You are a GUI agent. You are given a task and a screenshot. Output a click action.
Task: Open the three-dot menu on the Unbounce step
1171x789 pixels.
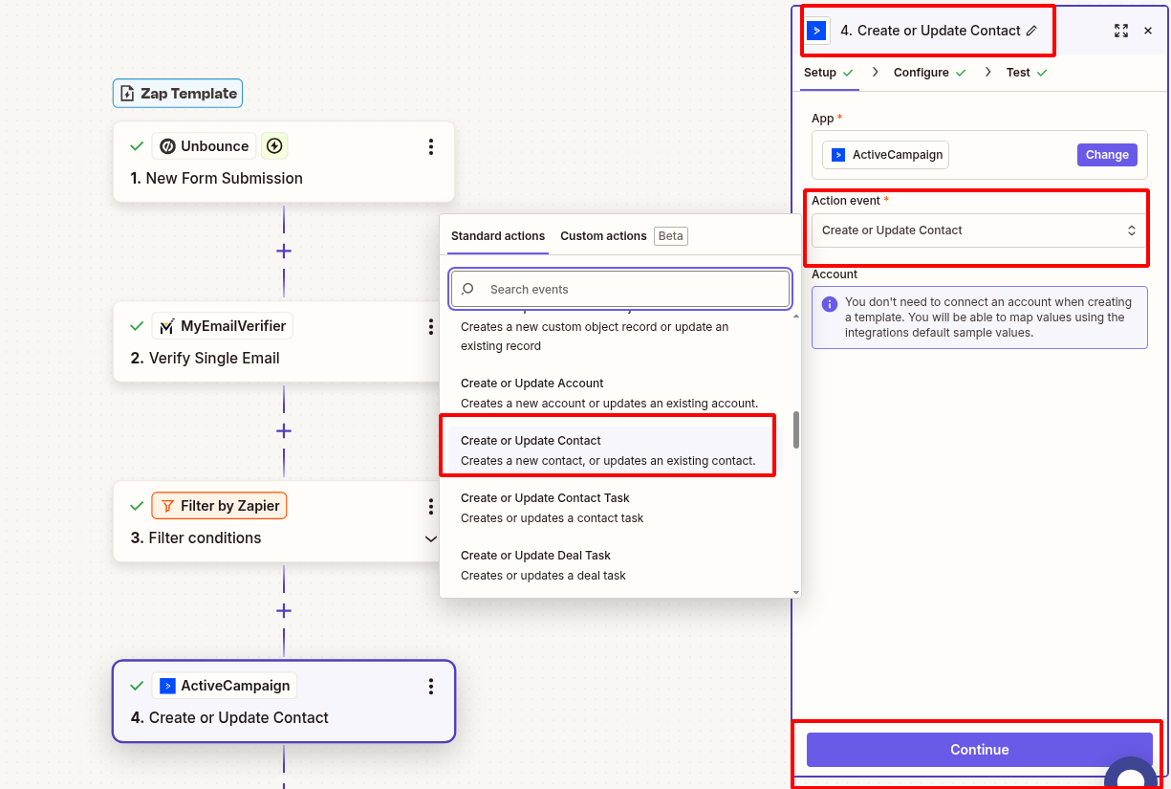[x=431, y=146]
